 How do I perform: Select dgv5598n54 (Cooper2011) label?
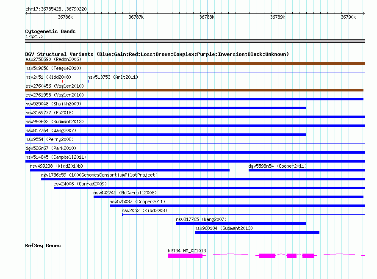[x=277, y=166]
